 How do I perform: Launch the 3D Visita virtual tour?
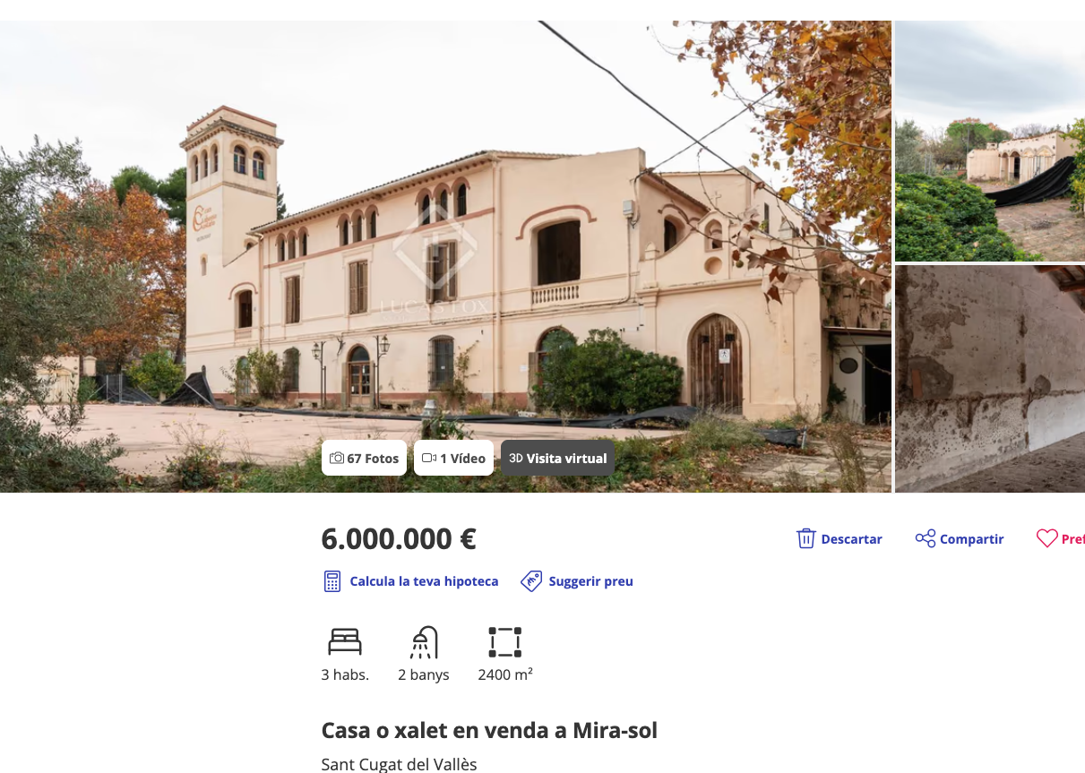coord(557,458)
